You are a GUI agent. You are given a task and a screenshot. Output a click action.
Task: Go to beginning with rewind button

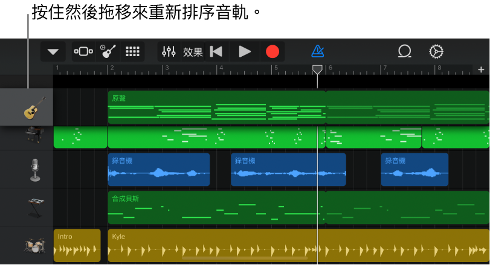click(216, 51)
